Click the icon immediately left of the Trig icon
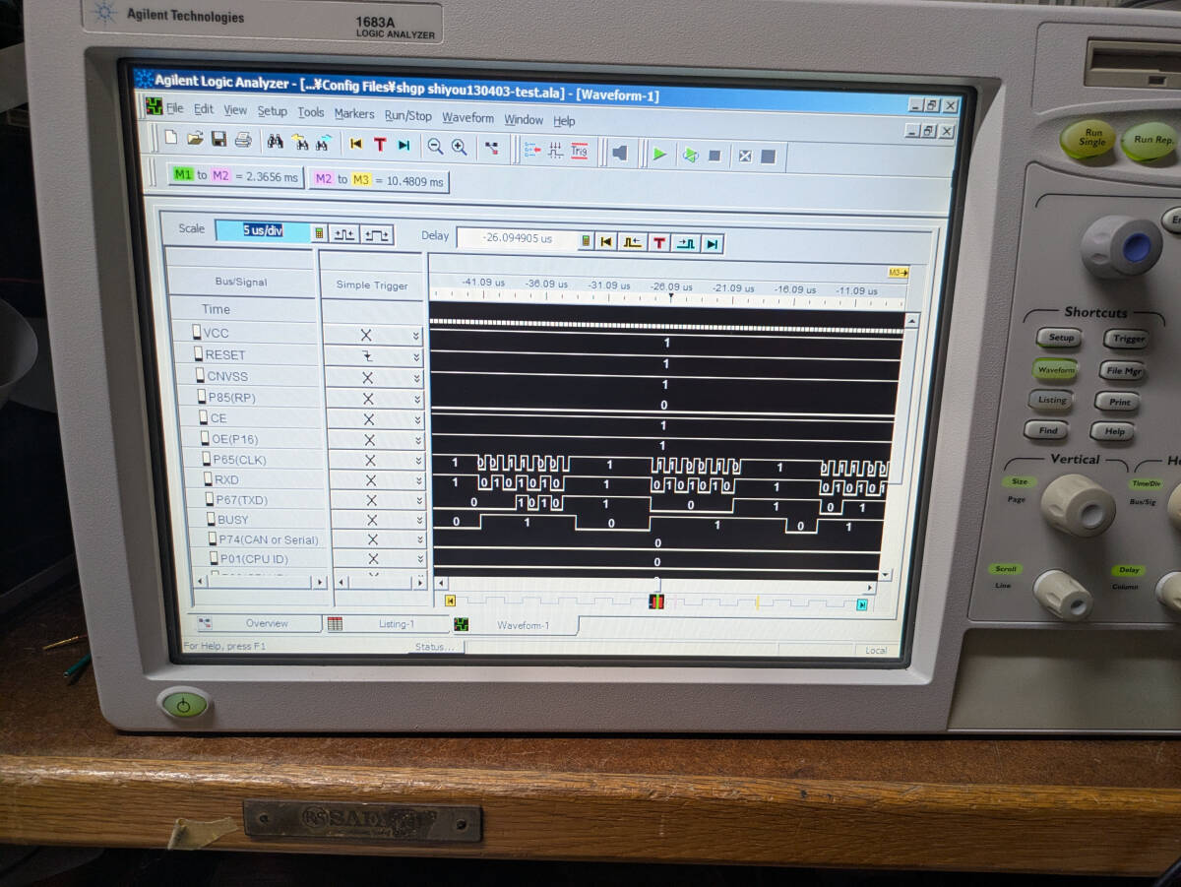The height and width of the screenshot is (887, 1181). pos(555,151)
